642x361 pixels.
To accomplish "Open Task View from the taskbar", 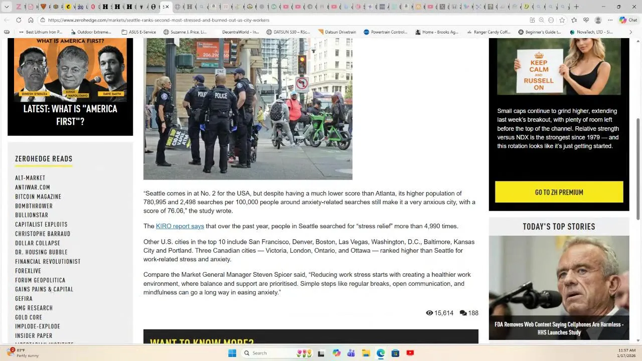I will [321, 353].
